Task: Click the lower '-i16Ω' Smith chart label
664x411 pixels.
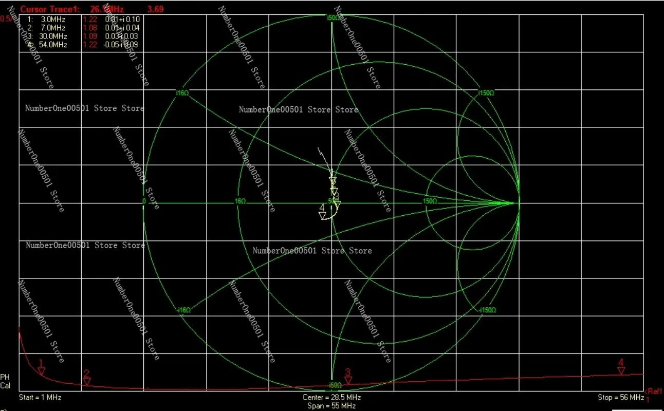Action: click(183, 310)
